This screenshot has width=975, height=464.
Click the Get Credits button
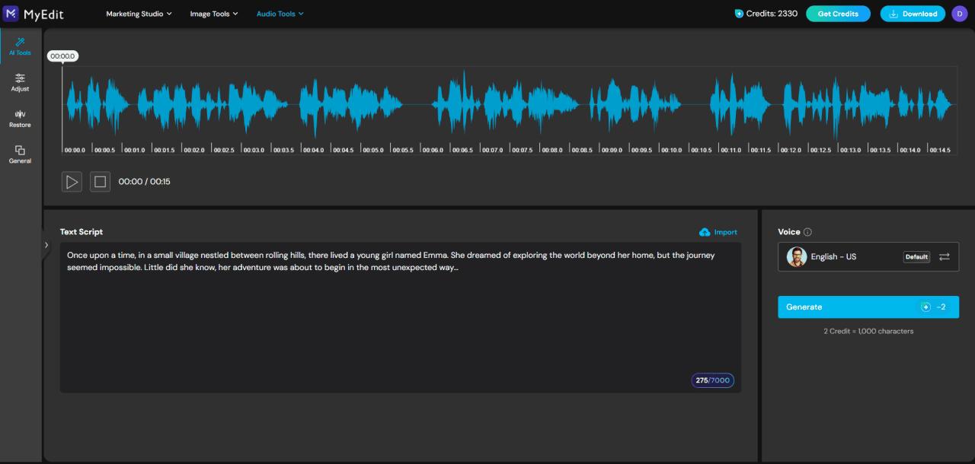[838, 13]
